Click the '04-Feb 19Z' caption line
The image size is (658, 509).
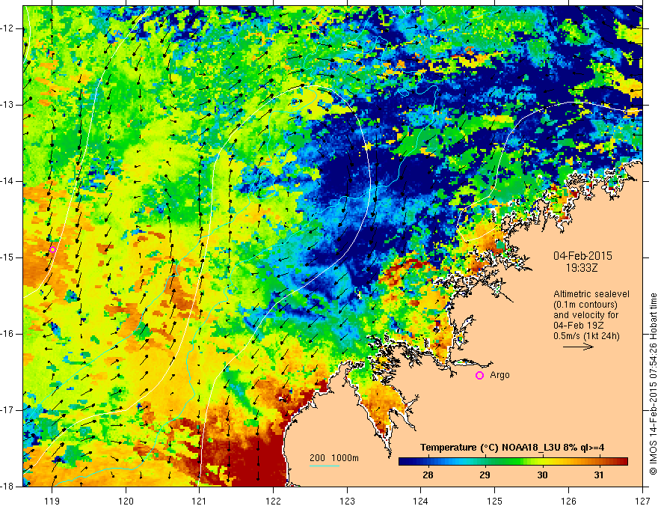click(x=577, y=326)
